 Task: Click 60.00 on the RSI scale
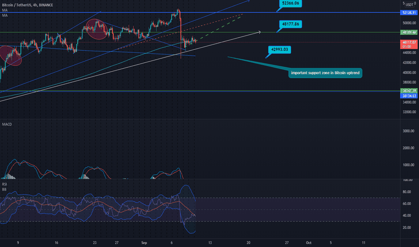click(407, 203)
